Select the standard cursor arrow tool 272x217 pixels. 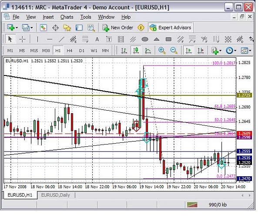10,39
